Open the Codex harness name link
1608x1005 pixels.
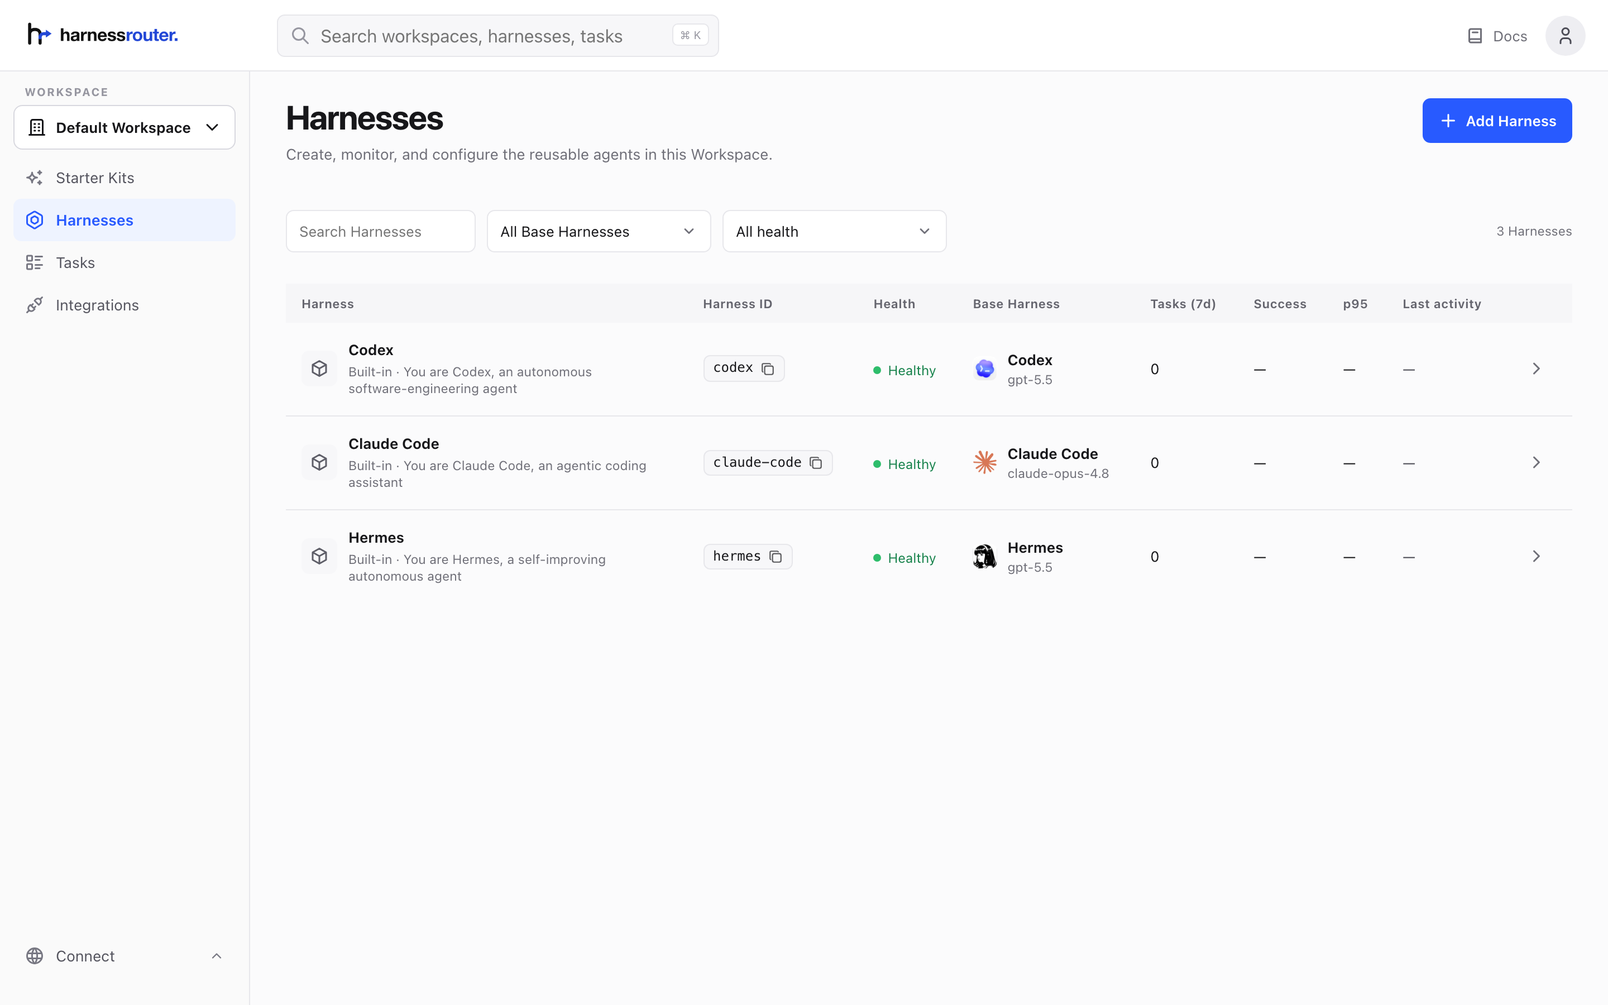[x=371, y=350]
